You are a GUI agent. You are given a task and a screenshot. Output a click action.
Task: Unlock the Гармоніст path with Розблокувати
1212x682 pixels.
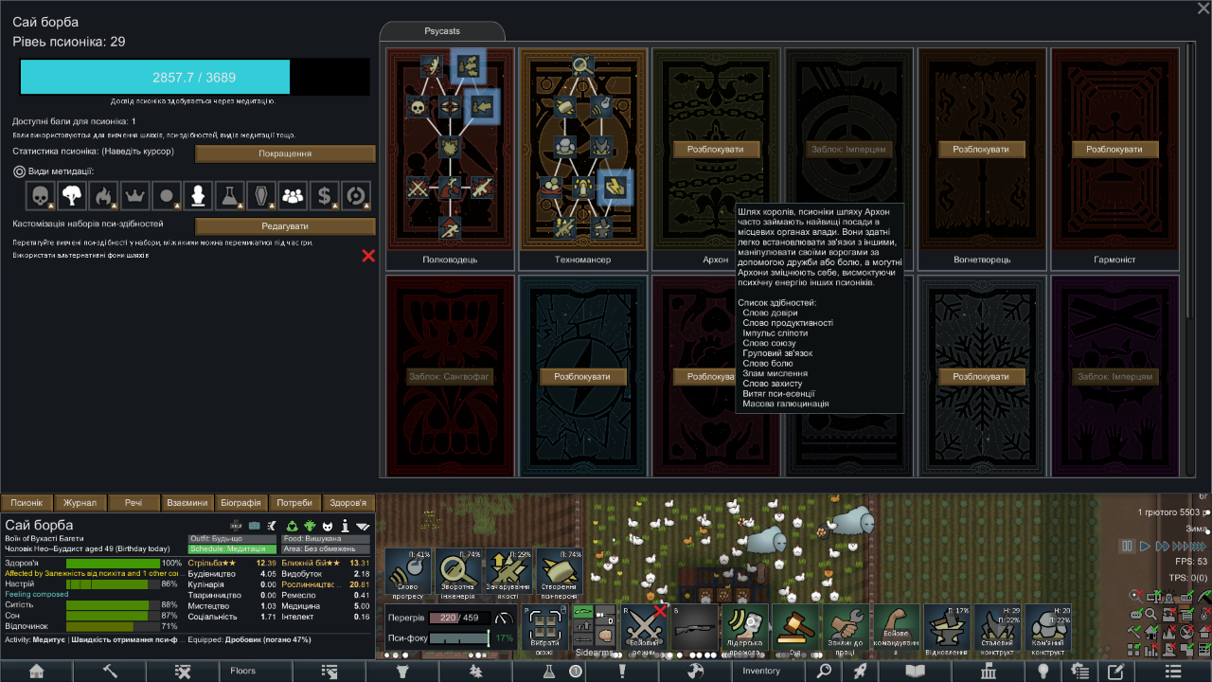(x=1114, y=150)
